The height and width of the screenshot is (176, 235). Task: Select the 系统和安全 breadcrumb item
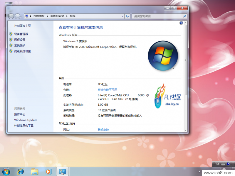click(57, 16)
